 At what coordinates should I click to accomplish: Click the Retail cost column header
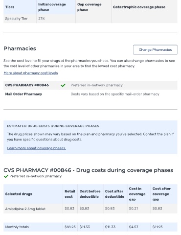[70, 194]
